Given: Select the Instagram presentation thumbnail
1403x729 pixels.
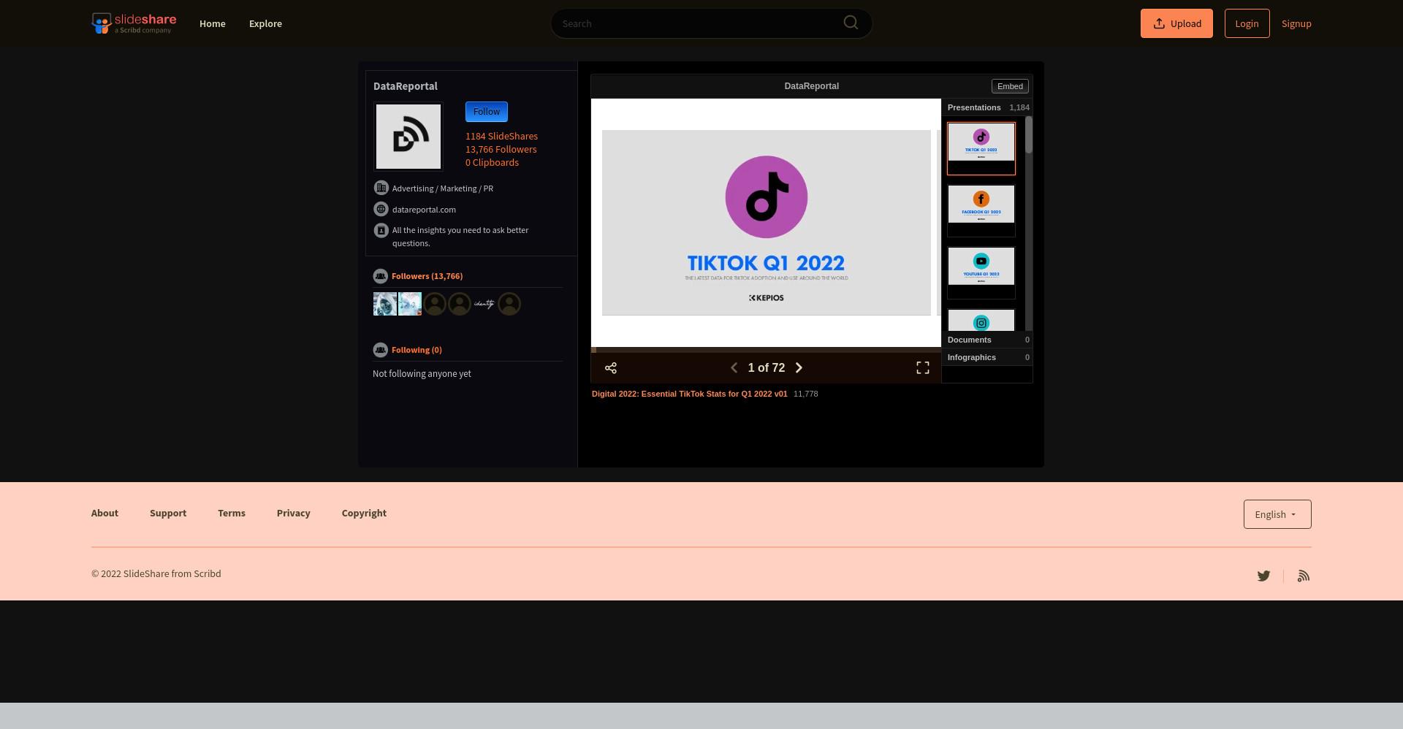Looking at the screenshot, I should point(981,320).
